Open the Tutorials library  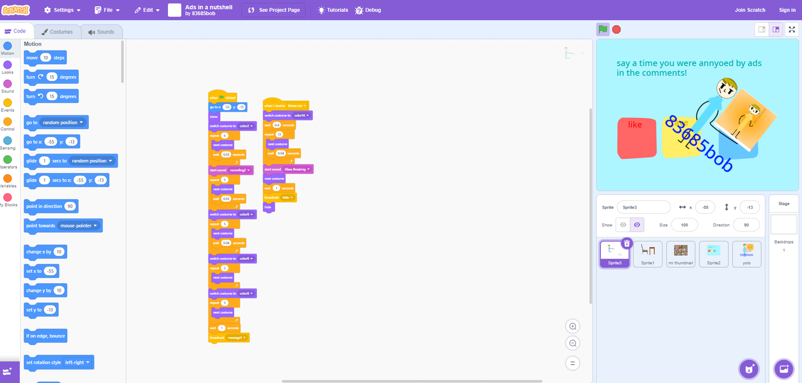pyautogui.click(x=333, y=10)
